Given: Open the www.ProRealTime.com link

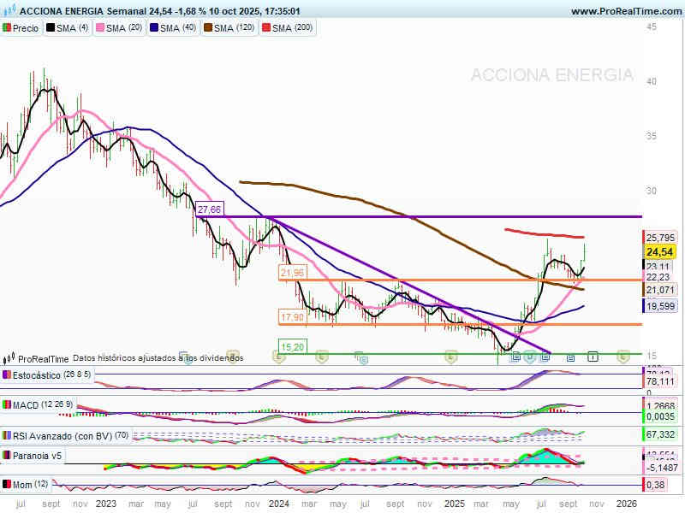Looking at the screenshot, I should click(624, 11).
